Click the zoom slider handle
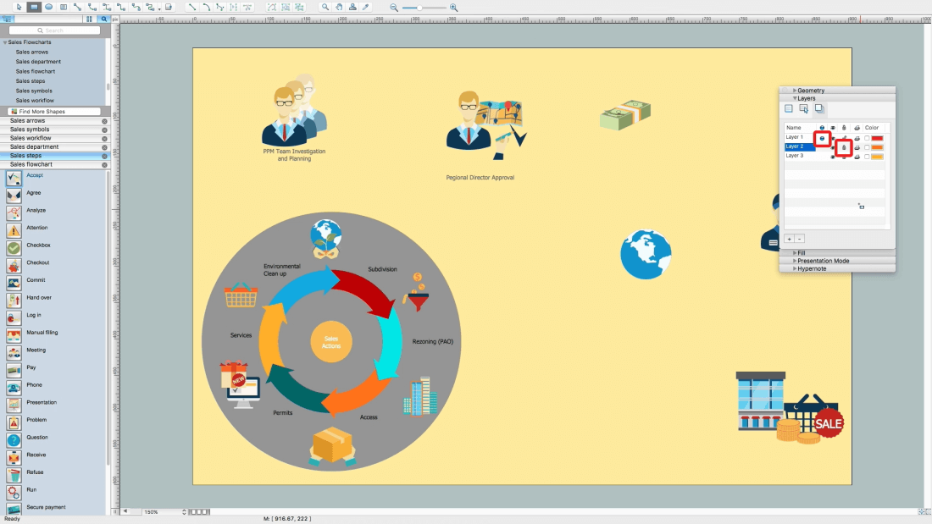Screen dimensions: 932x524 tap(419, 8)
